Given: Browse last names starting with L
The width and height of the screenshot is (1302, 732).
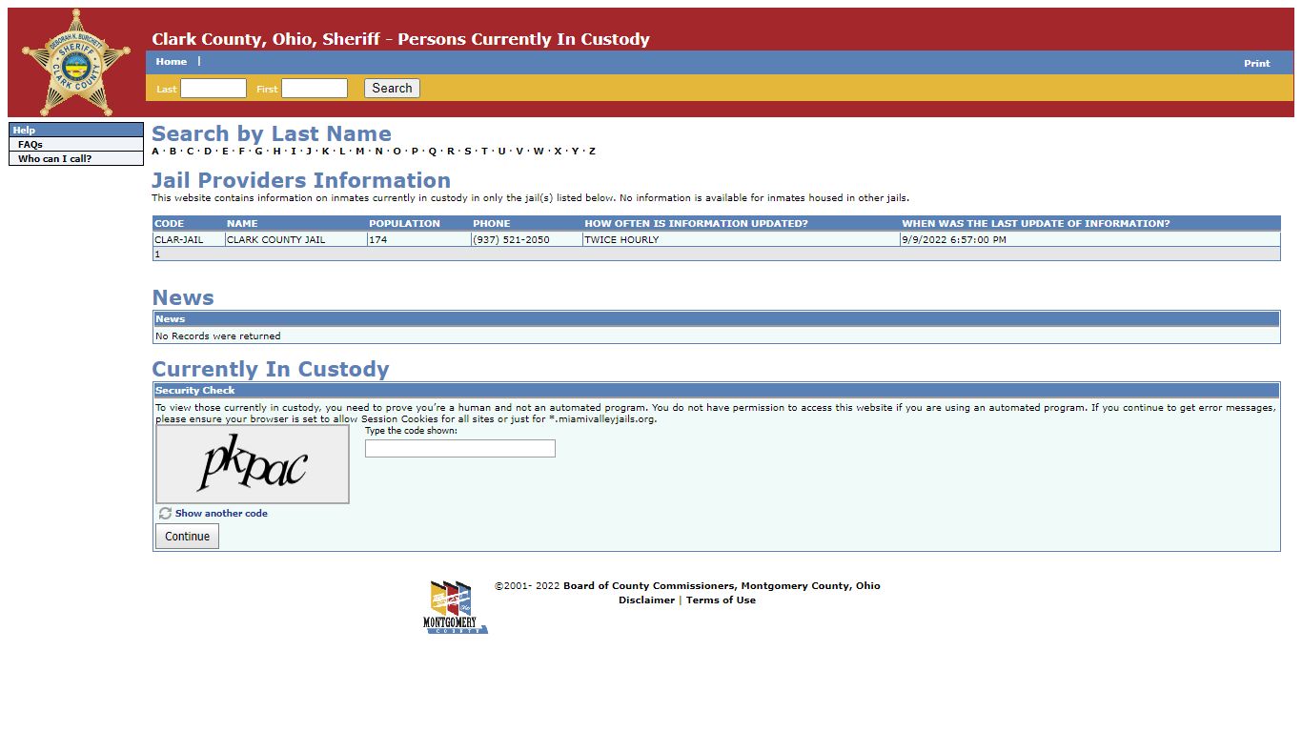Looking at the screenshot, I should click(x=342, y=151).
